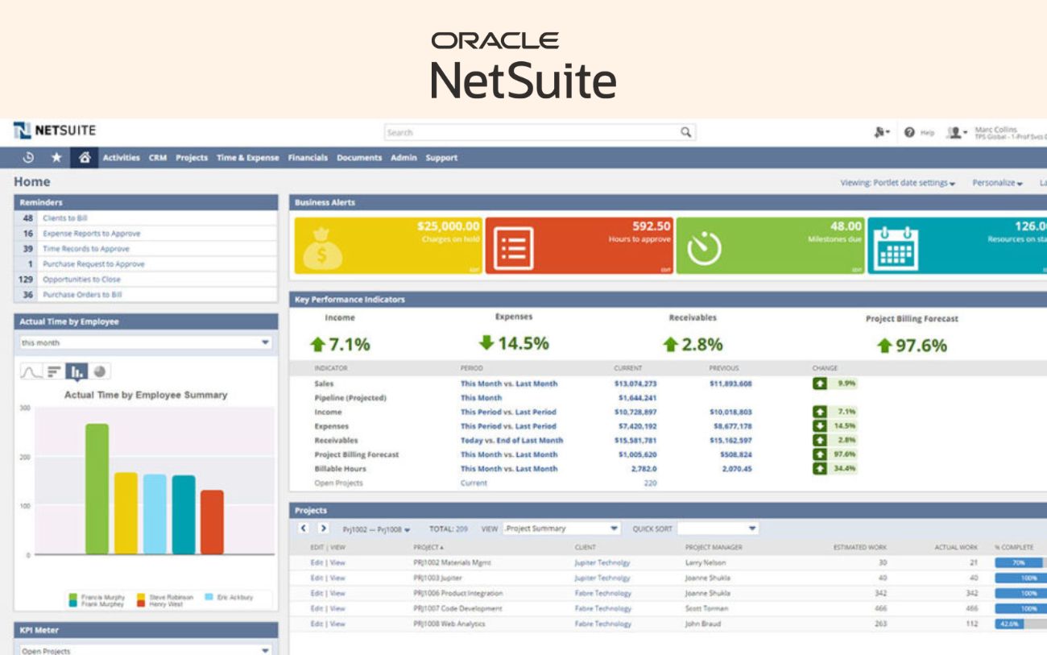Open the Admin menu
This screenshot has width=1047, height=655.
403,158
